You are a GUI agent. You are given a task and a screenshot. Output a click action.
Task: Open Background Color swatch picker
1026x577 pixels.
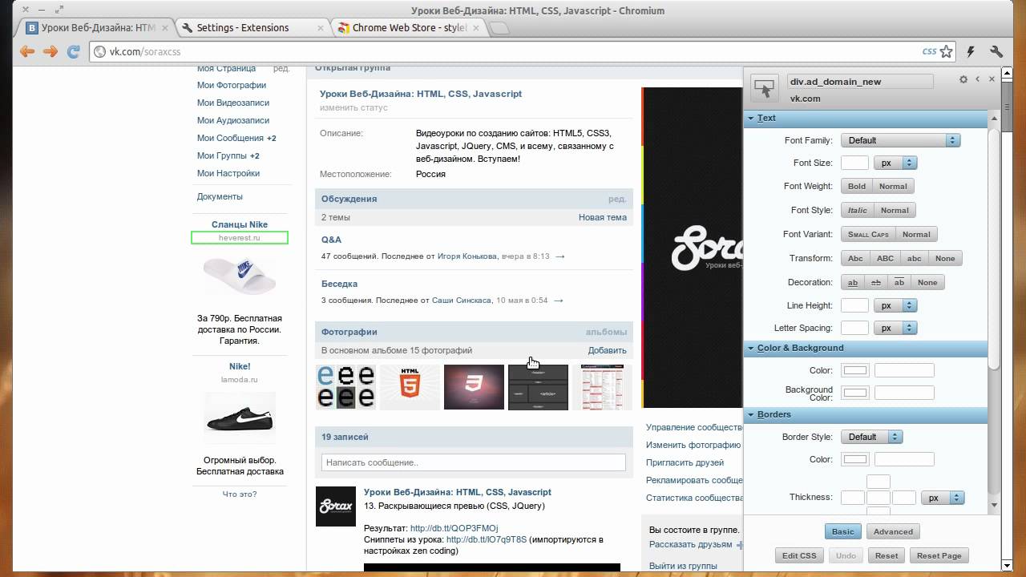(855, 393)
